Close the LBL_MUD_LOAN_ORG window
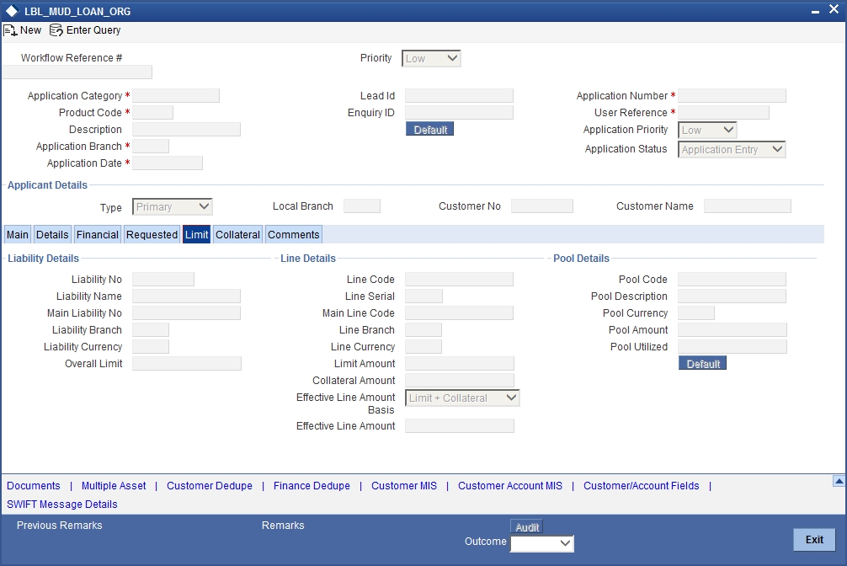Screen dimensions: 847x566 tap(834, 10)
